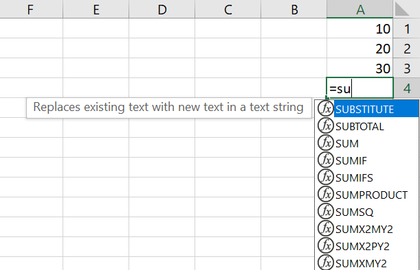This screenshot has height=270, width=420.
Task: Select row 3 header
Action: [x=407, y=68]
